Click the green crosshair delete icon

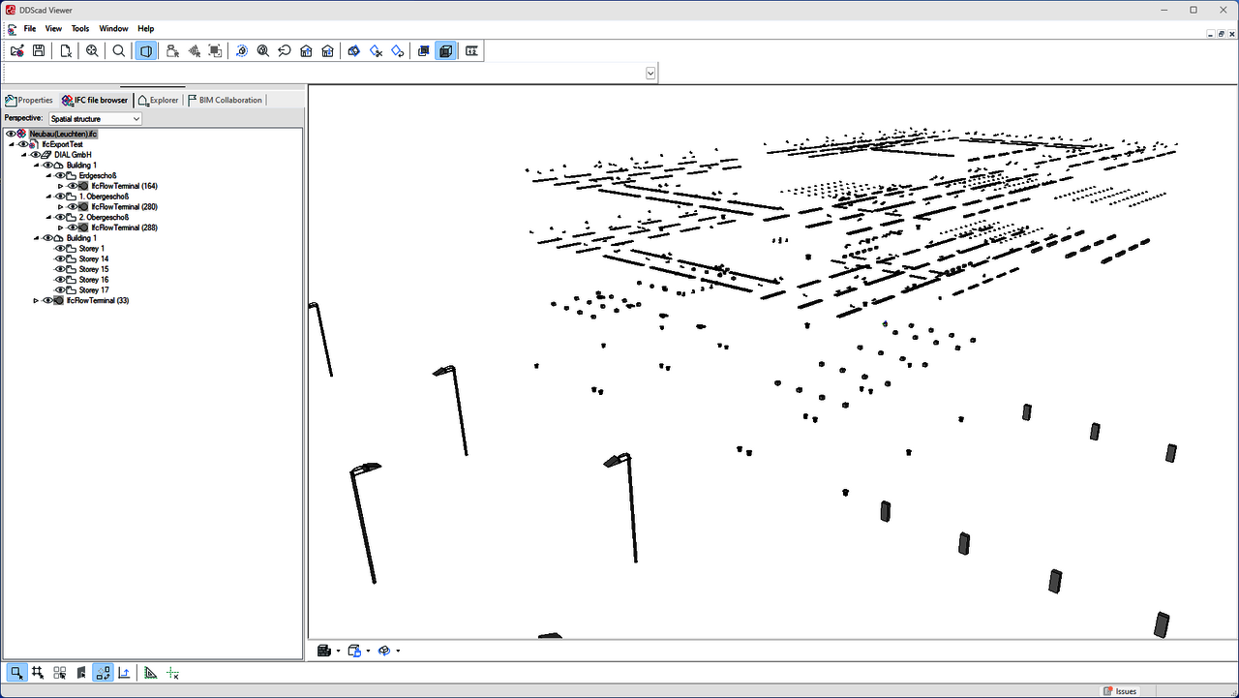point(173,673)
